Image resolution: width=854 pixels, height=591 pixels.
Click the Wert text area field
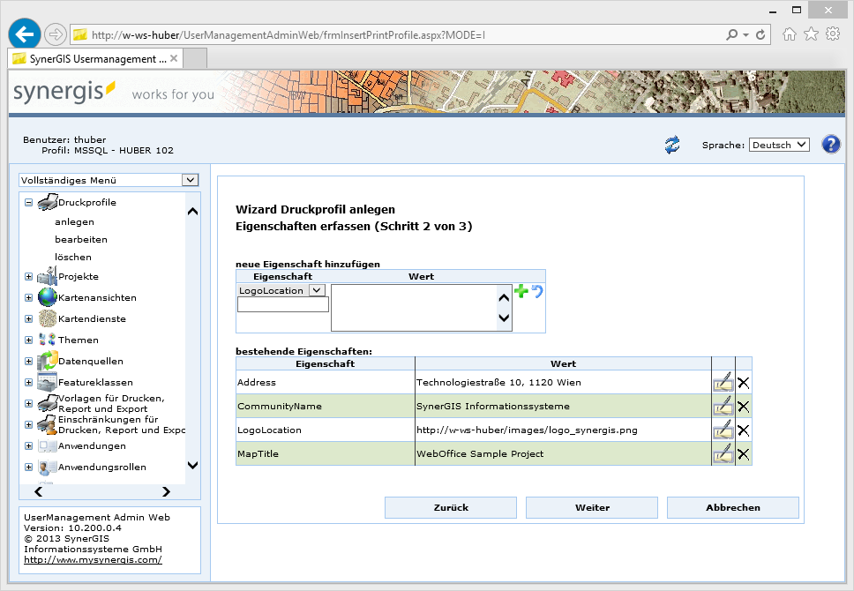pyautogui.click(x=414, y=307)
